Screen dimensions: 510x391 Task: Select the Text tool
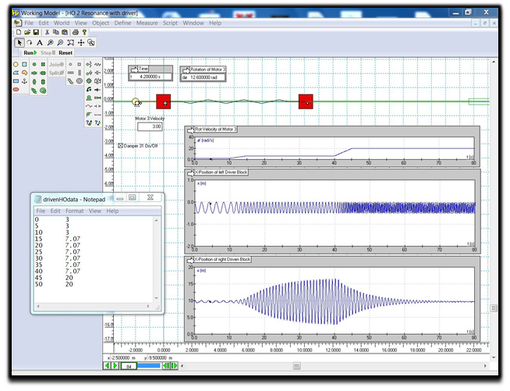click(x=41, y=42)
